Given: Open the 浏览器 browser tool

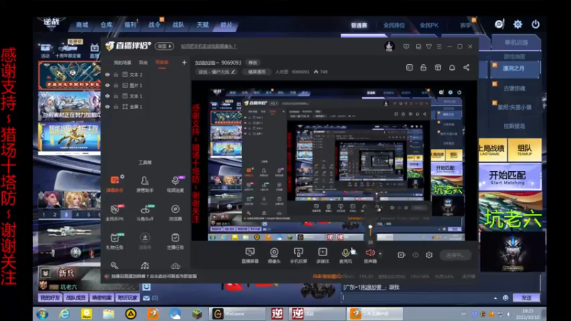Looking at the screenshot, I should 175,213.
